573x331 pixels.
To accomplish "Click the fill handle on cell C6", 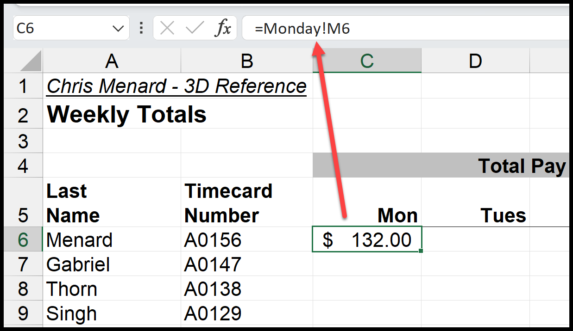I will pos(421,250).
